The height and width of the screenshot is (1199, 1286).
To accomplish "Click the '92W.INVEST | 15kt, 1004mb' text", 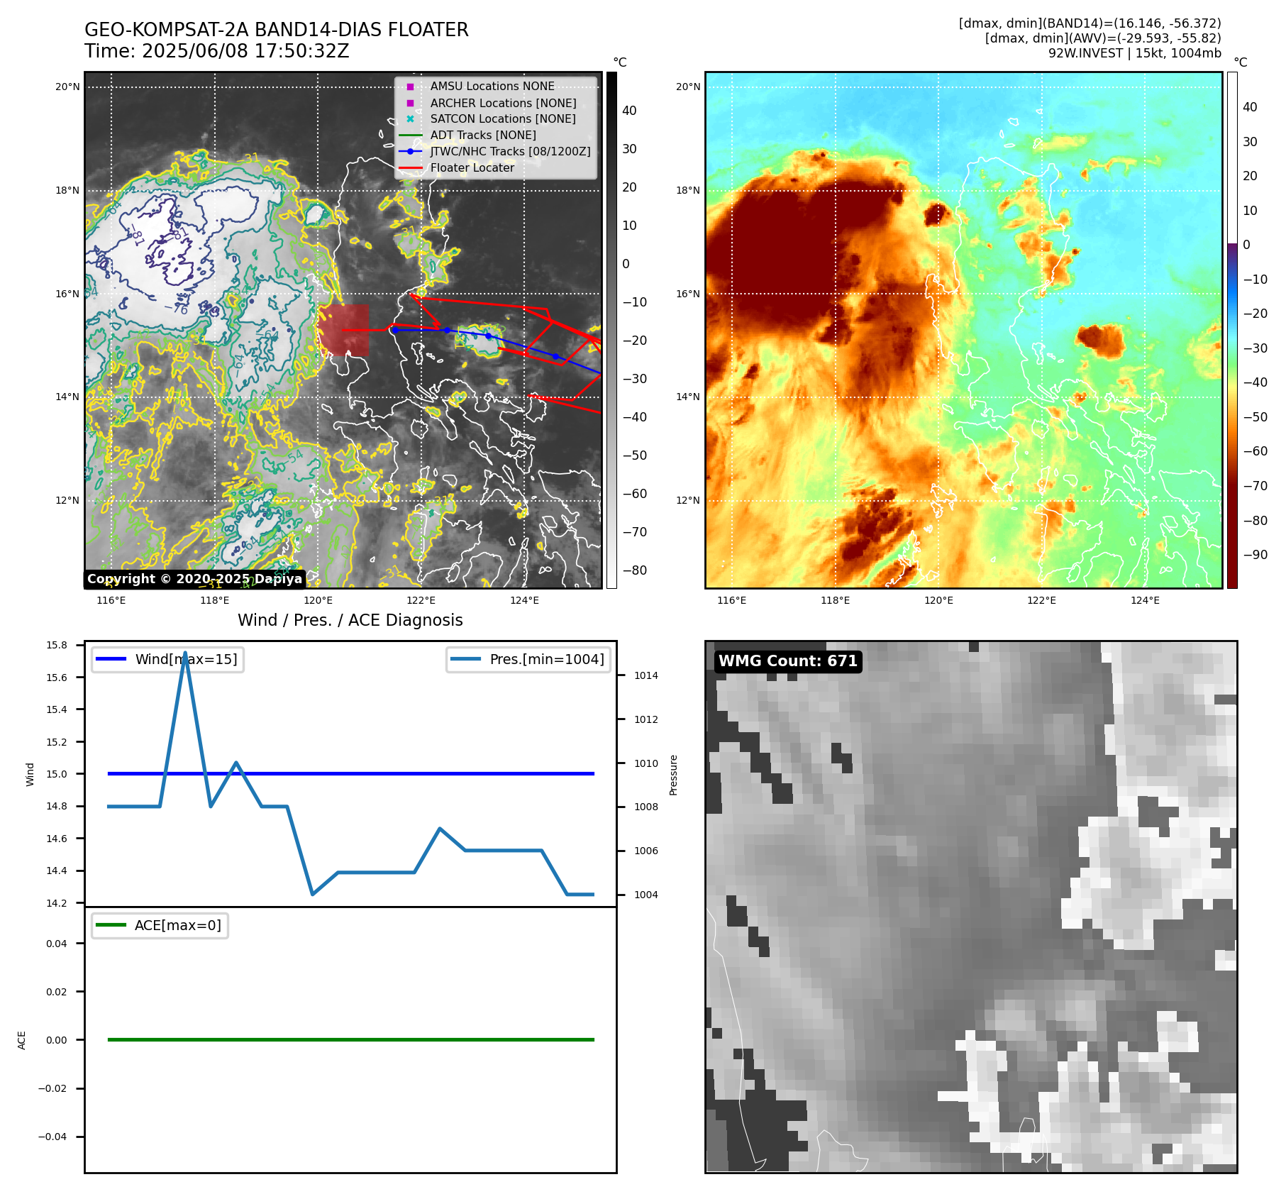I will [1135, 53].
